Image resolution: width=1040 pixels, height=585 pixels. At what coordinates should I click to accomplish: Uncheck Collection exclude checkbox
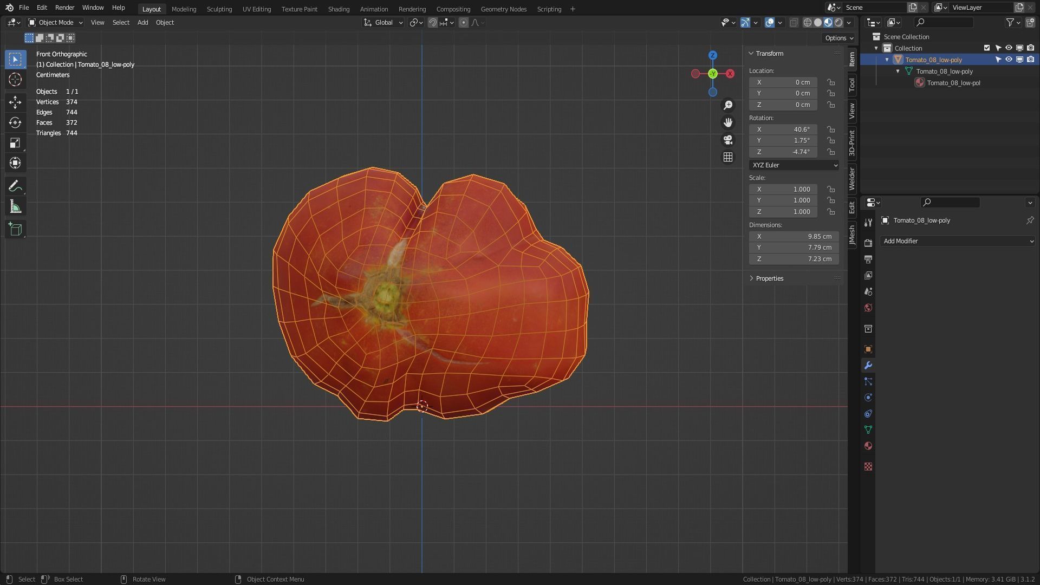coord(987,48)
